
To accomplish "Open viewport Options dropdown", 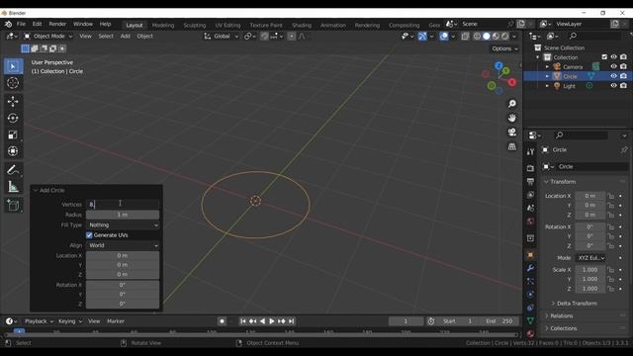I will pyautogui.click(x=504, y=48).
